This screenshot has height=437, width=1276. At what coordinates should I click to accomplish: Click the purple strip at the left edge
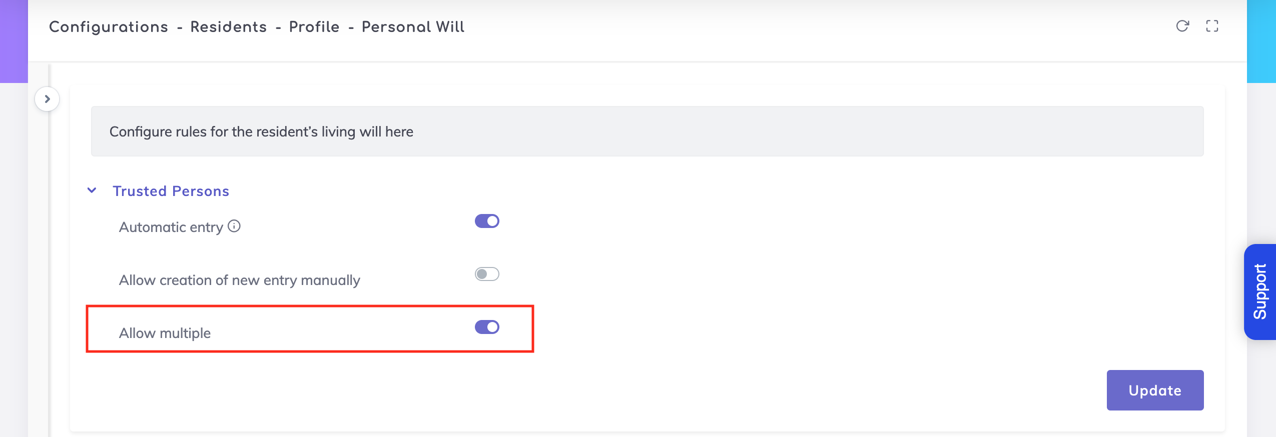click(14, 41)
